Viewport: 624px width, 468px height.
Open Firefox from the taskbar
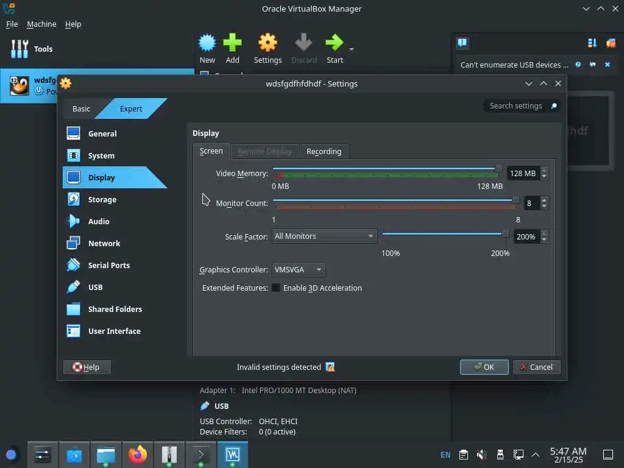(x=137, y=455)
